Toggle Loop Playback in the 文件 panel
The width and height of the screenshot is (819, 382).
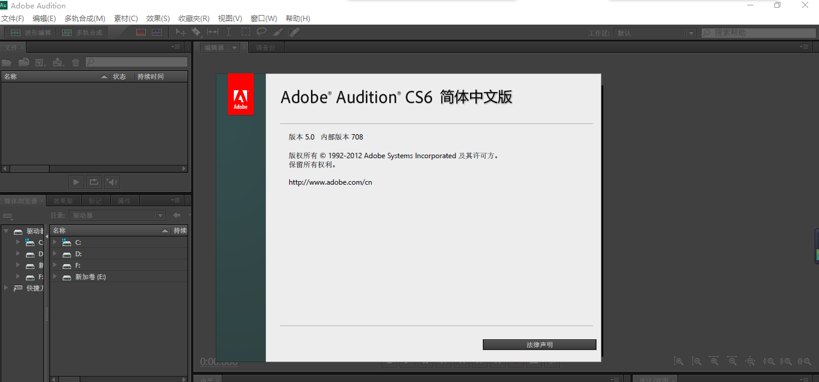94,181
